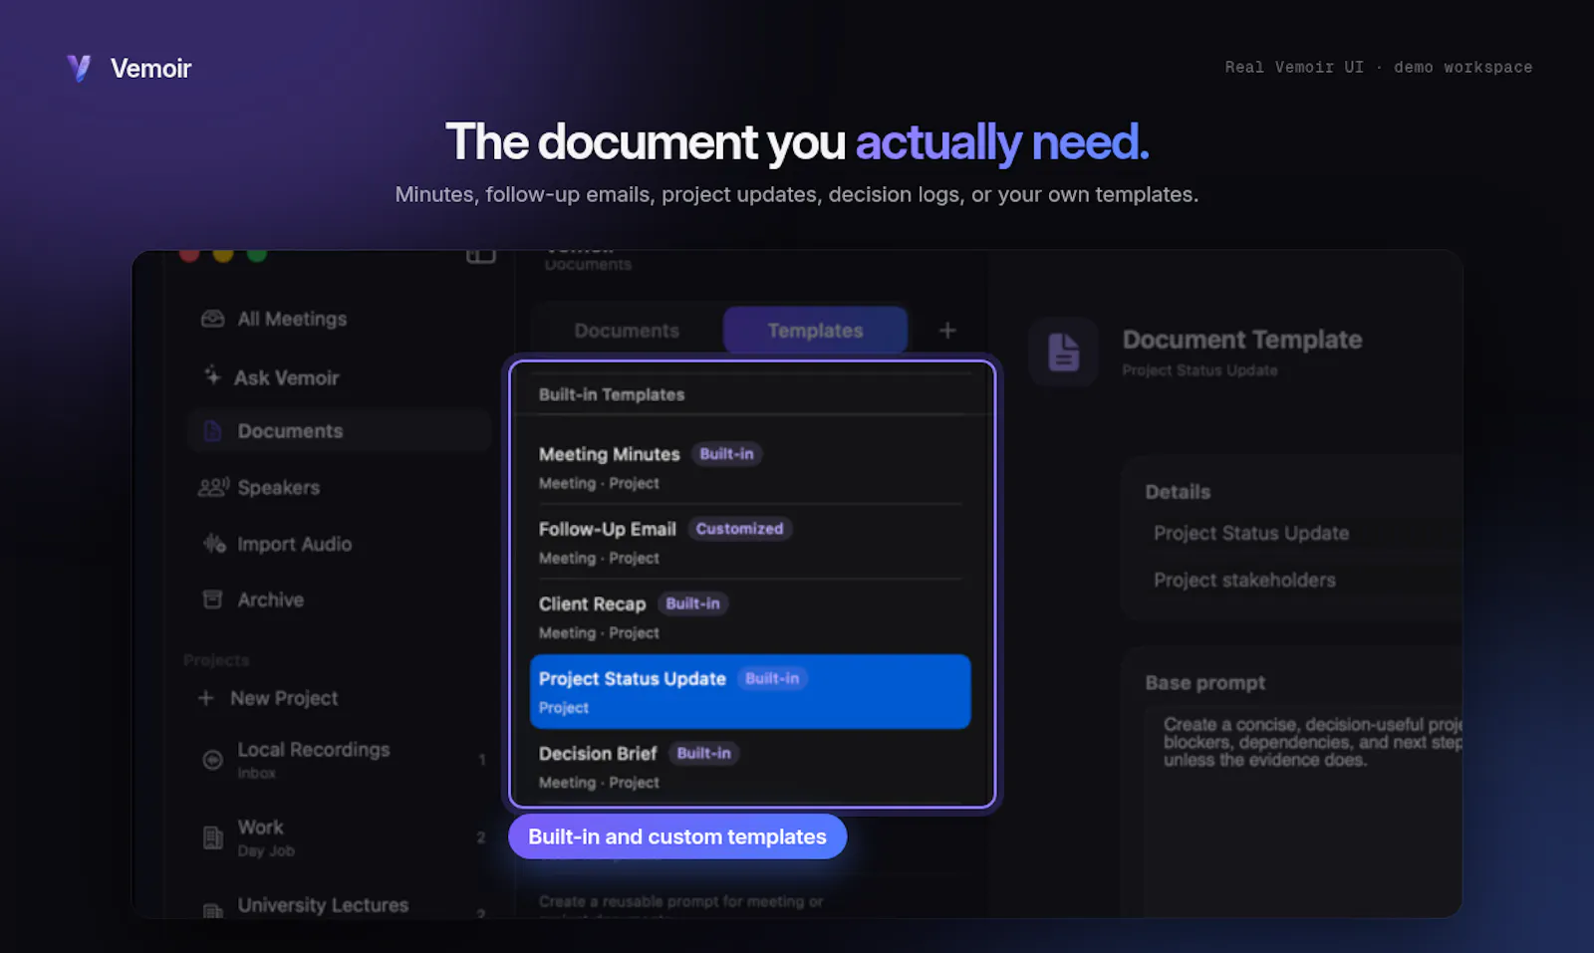Click New Project in sidebar
The image size is (1594, 953).
(x=269, y=698)
